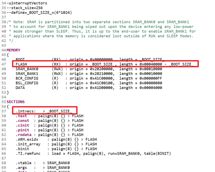Viewport: 215px width, 172px height.
Task: Click ".cinit" section name on line 60
Action: [x=22, y=125]
